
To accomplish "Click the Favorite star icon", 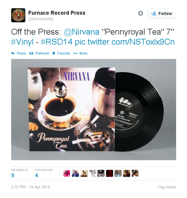I will click(x=54, y=53).
